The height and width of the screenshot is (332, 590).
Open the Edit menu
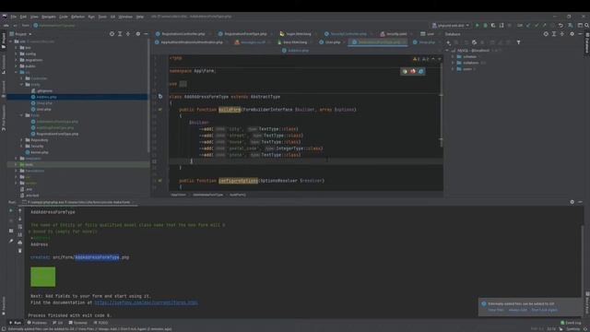point(23,17)
